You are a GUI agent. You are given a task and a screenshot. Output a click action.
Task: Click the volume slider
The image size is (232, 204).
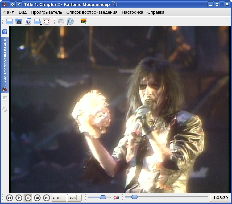point(99,197)
